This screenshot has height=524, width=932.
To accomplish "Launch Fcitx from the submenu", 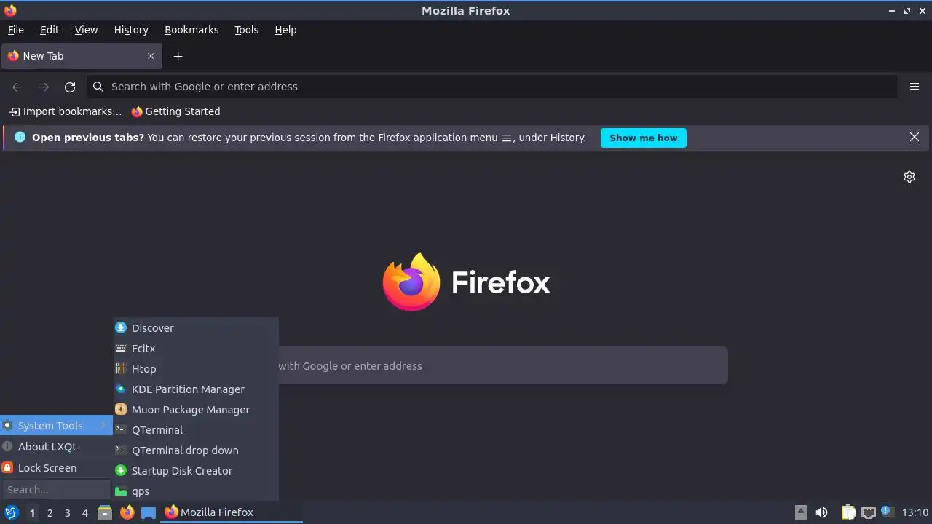I will coord(196,349).
